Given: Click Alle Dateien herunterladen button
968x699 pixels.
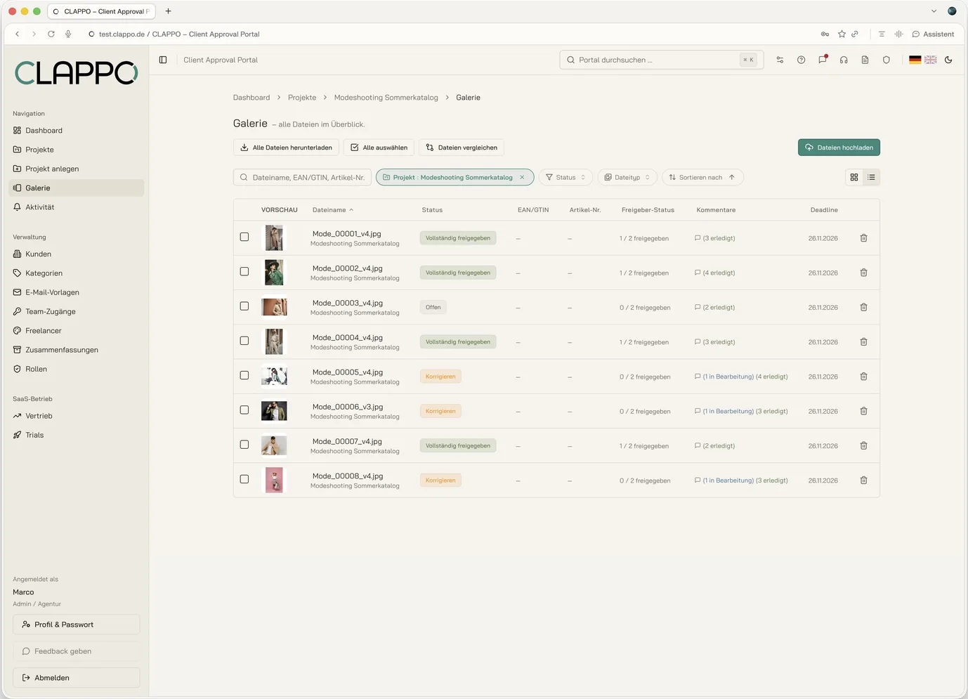Looking at the screenshot, I should coord(286,148).
